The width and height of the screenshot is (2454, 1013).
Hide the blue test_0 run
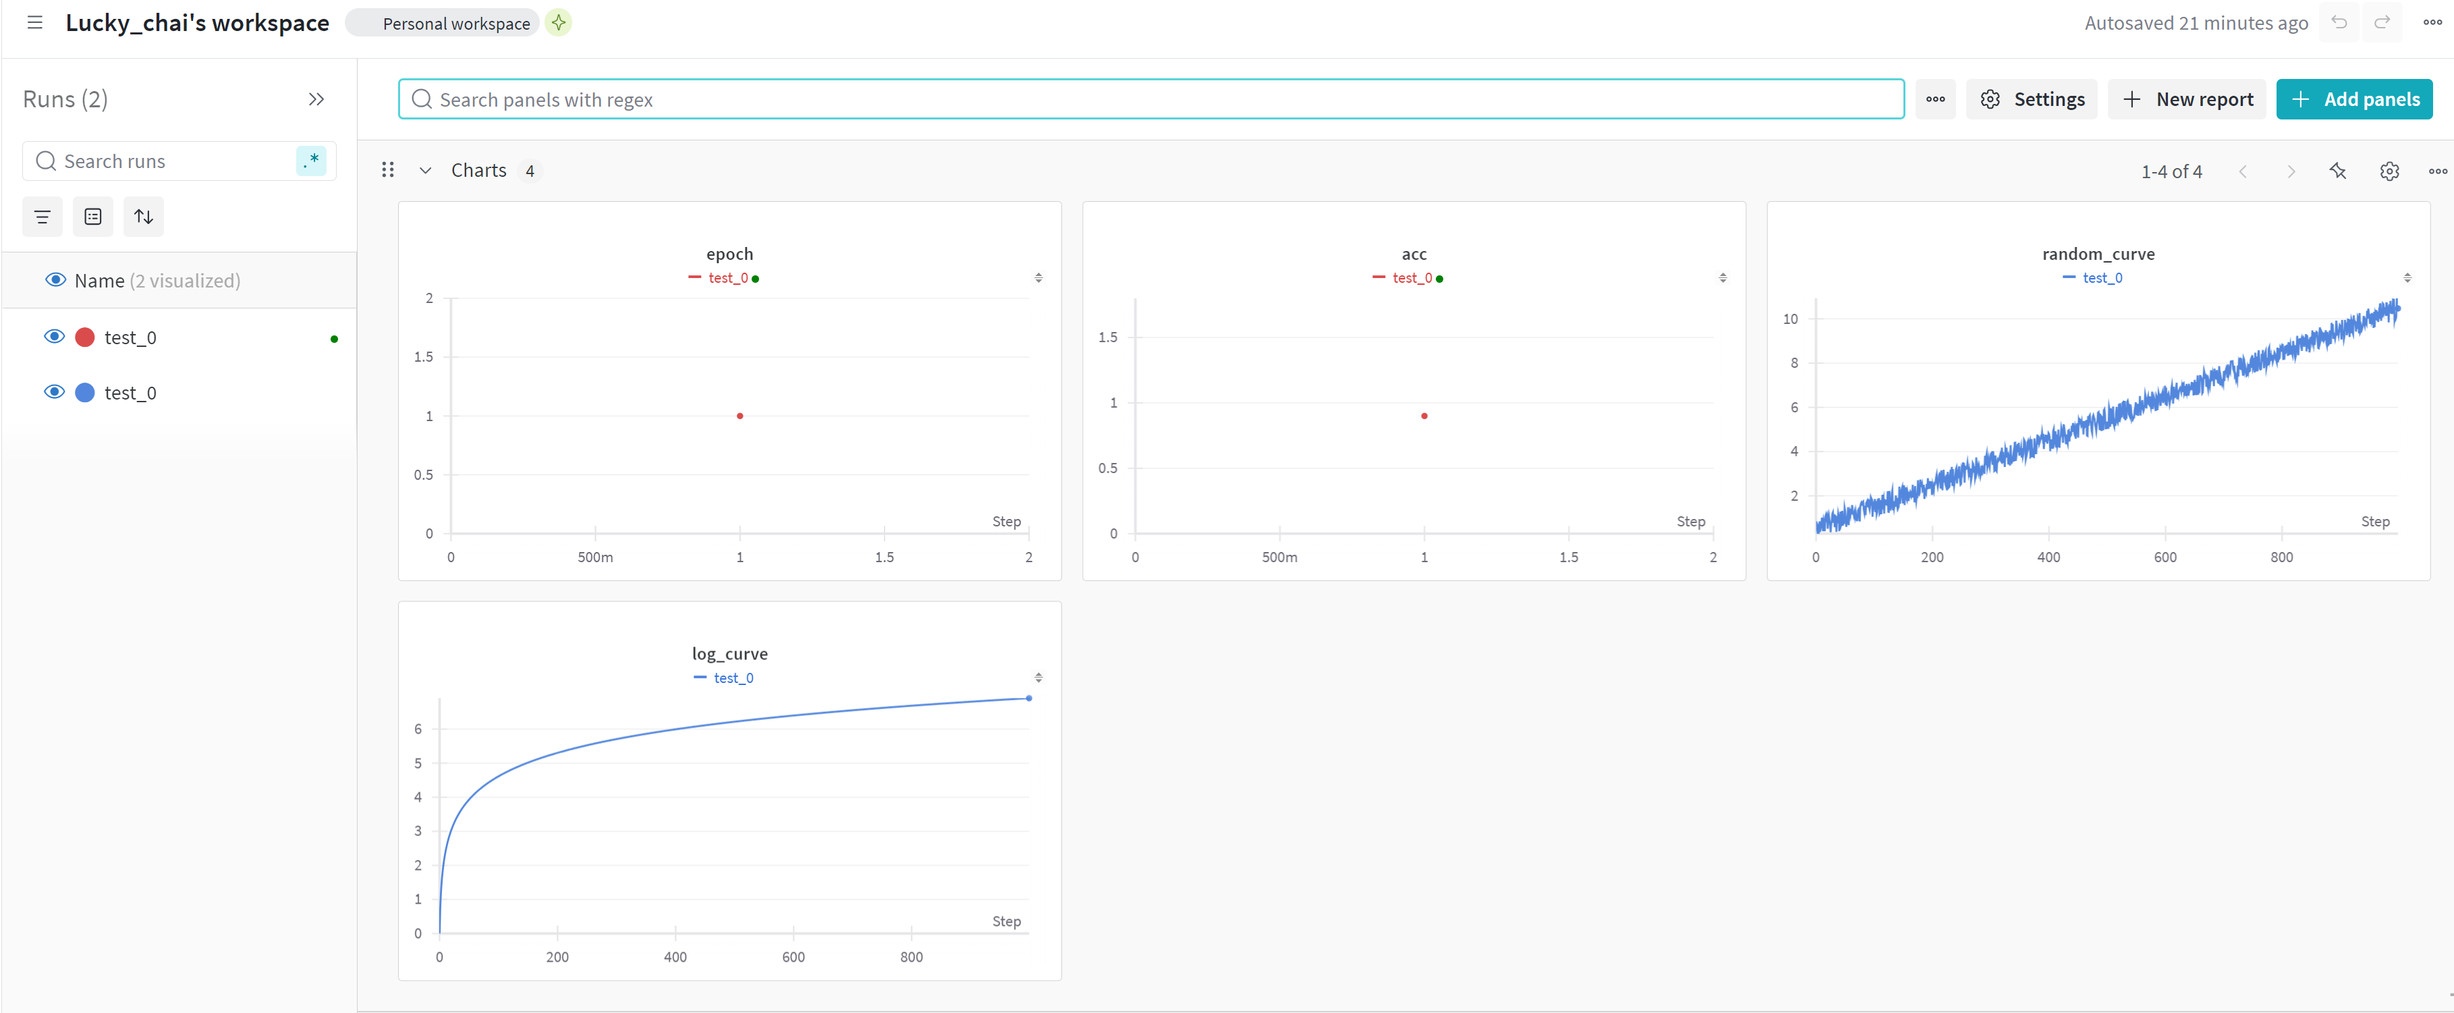(x=54, y=391)
